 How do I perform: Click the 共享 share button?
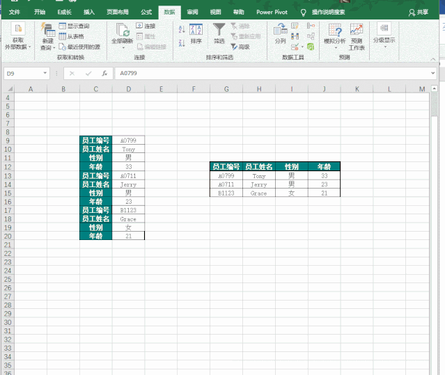point(419,13)
